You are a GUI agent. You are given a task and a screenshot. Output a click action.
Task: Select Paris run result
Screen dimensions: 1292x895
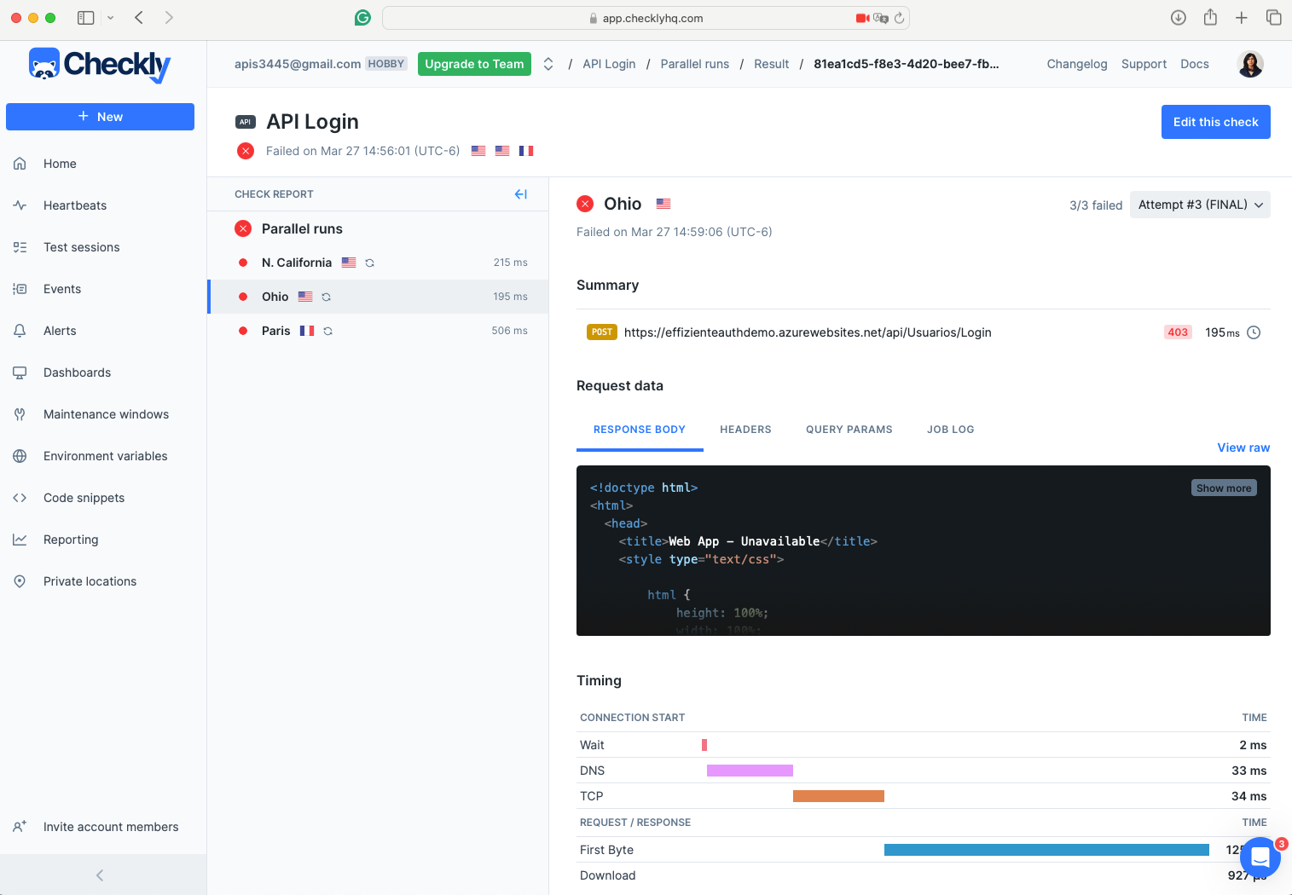point(379,331)
